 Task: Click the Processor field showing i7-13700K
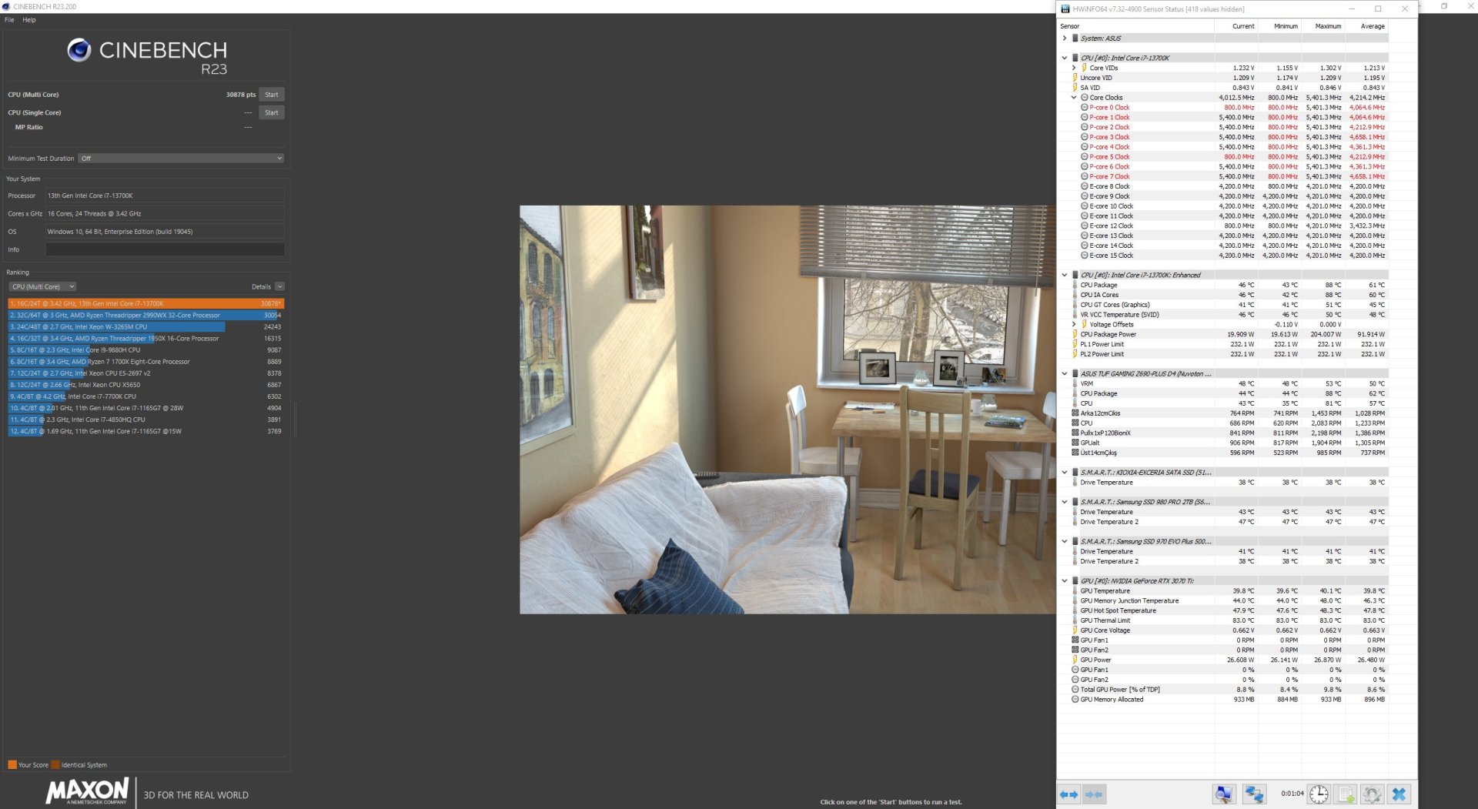(165, 196)
